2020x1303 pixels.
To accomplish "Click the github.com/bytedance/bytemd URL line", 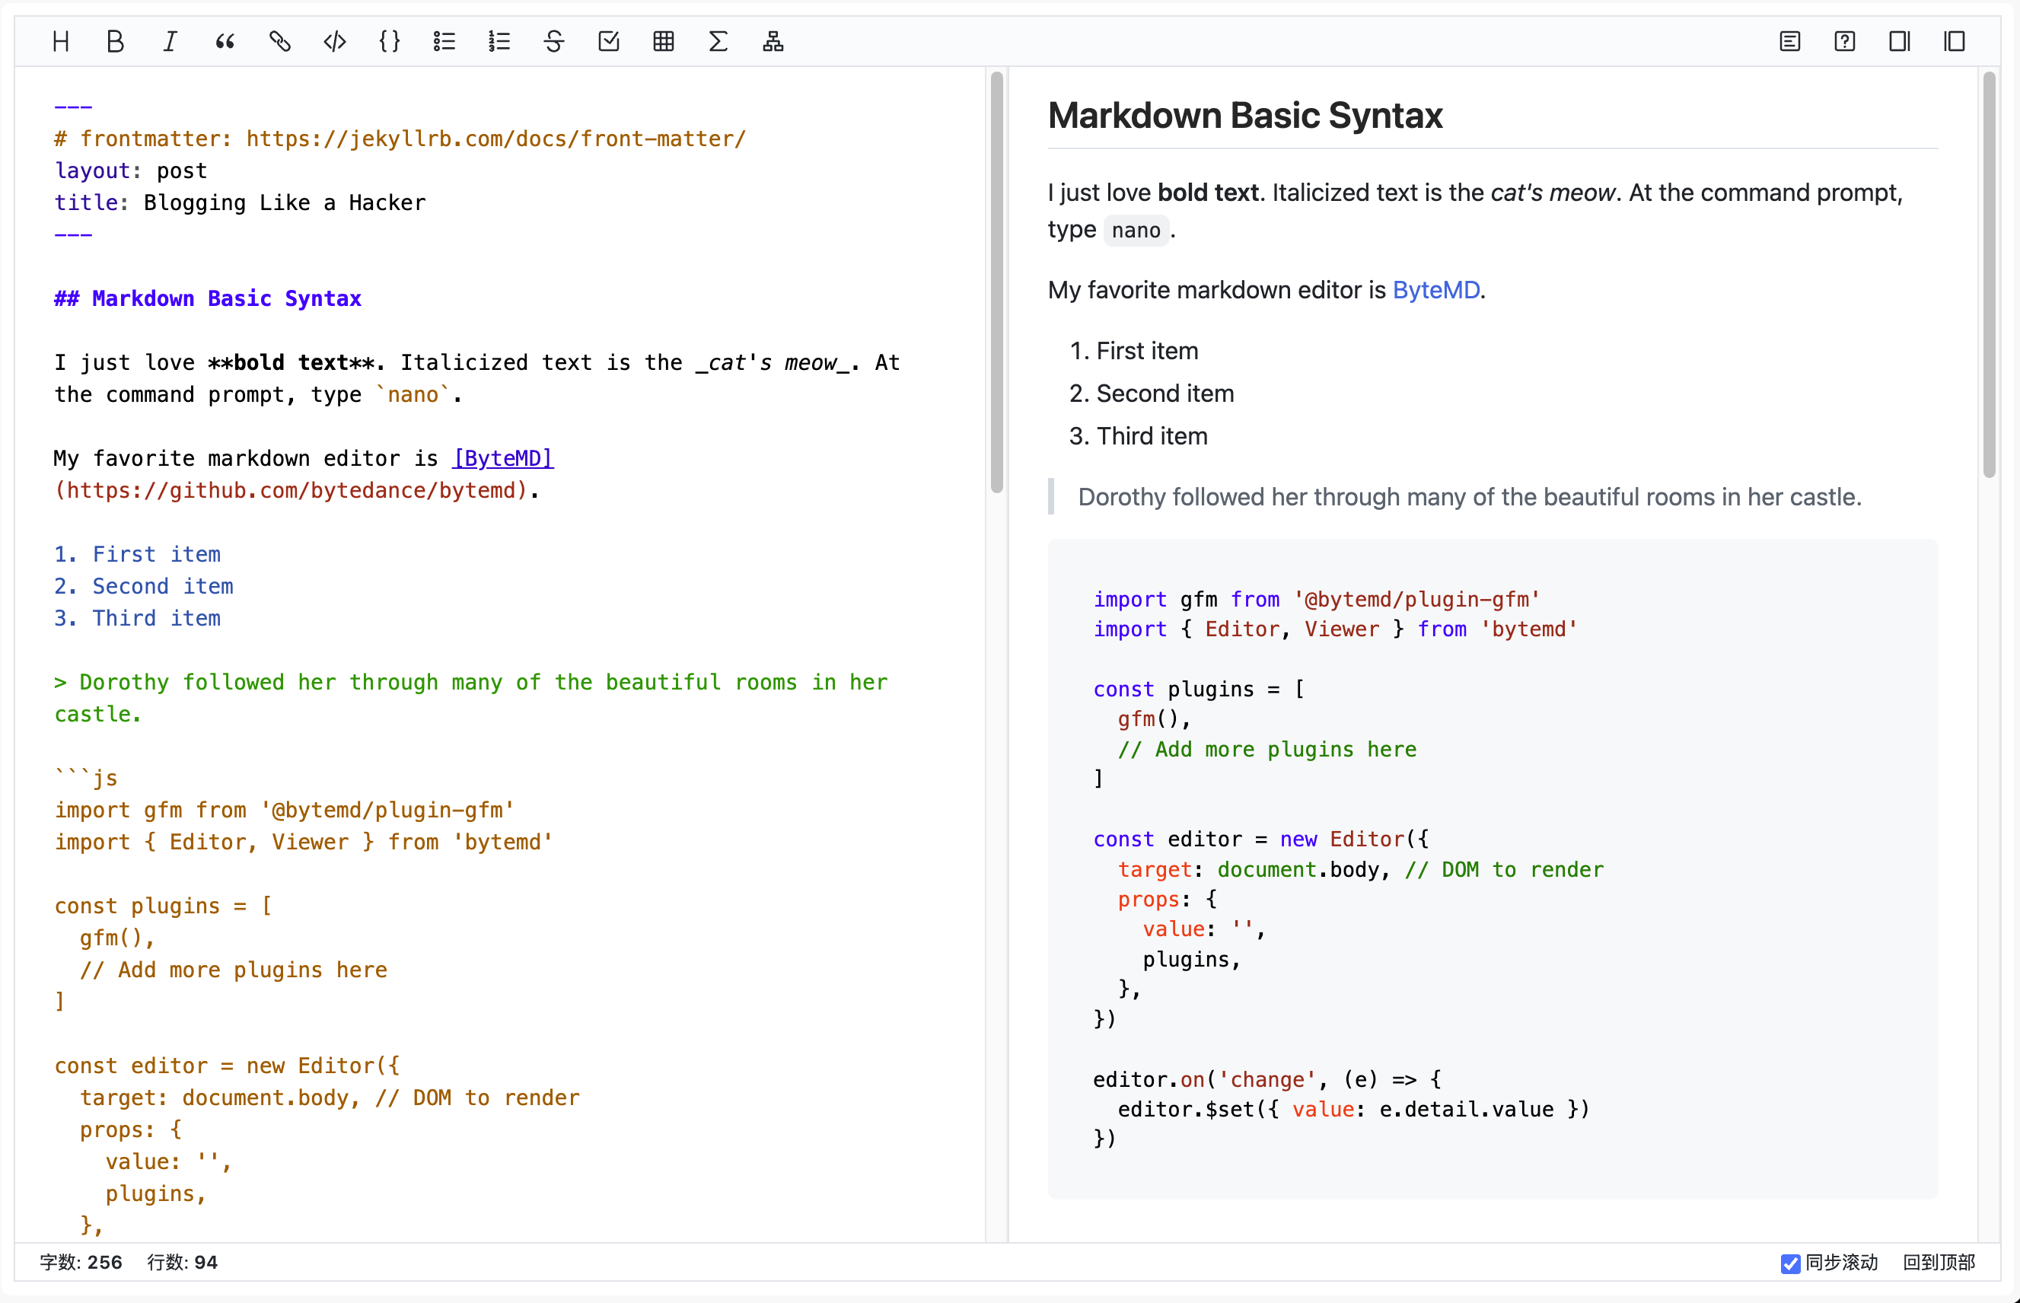I will 297,490.
